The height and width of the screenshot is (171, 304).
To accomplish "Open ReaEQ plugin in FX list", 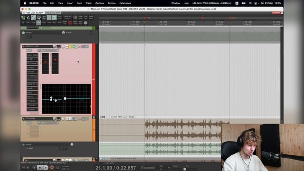I will (x=32, y=93).
